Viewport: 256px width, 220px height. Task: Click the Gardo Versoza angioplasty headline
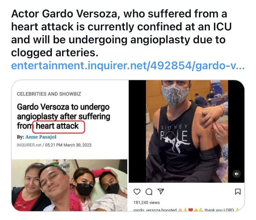[x=63, y=117]
